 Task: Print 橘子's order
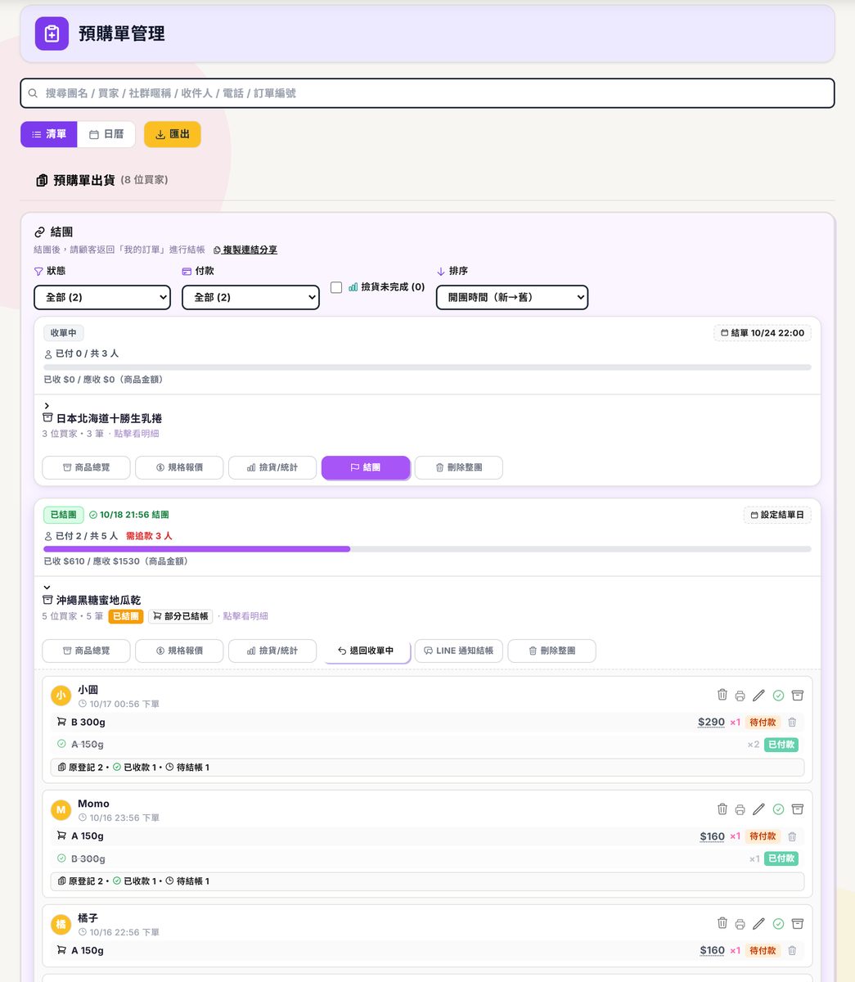[x=740, y=924]
